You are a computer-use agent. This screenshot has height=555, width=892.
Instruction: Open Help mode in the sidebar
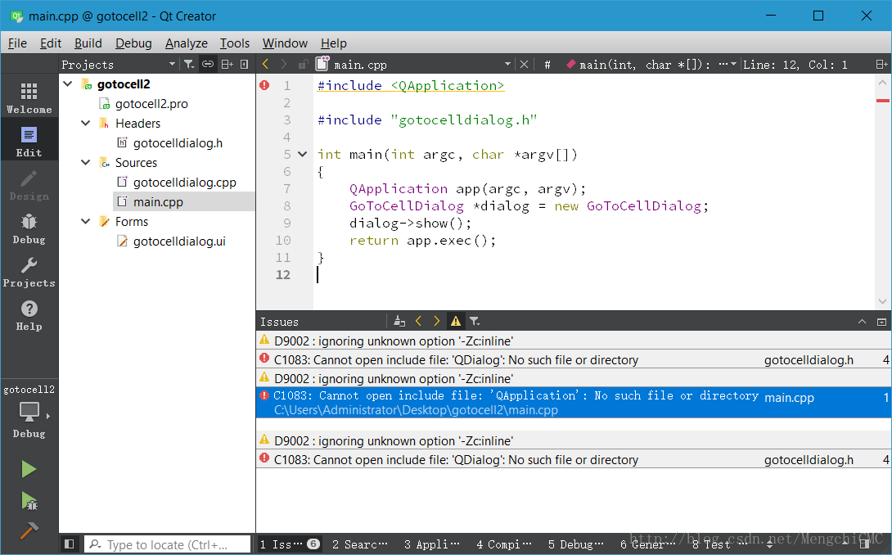(x=29, y=314)
